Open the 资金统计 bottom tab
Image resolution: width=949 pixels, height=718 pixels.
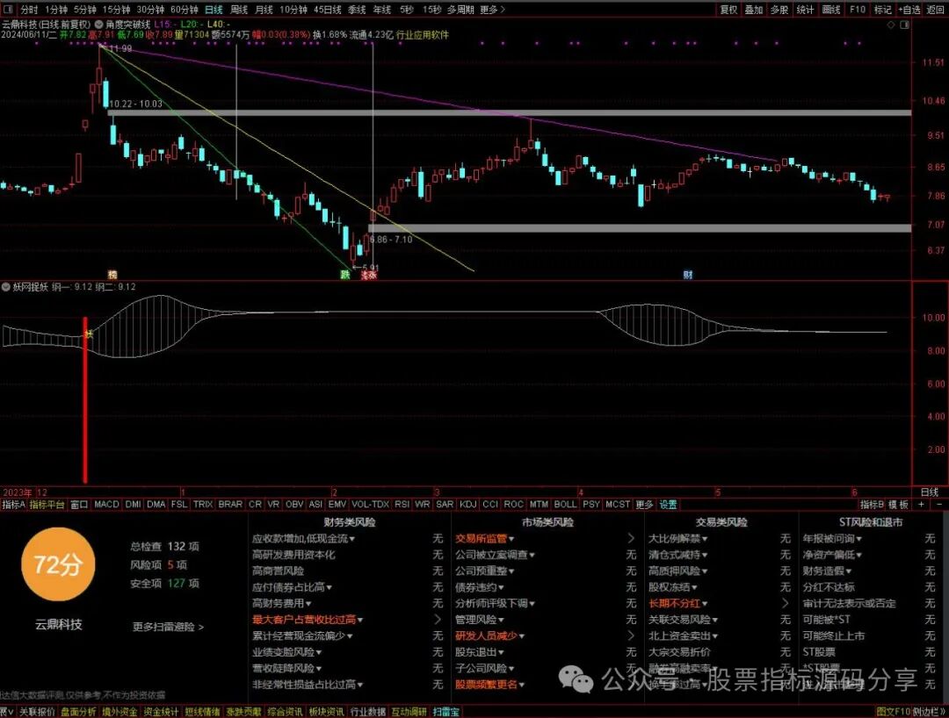[x=161, y=712]
